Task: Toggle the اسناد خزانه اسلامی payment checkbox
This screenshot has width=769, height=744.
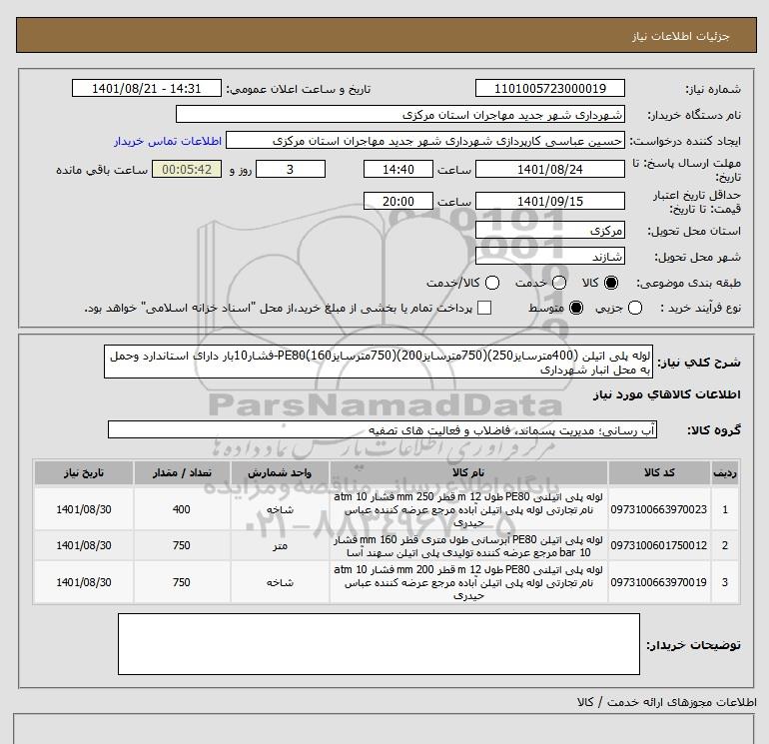Action: 484,308
